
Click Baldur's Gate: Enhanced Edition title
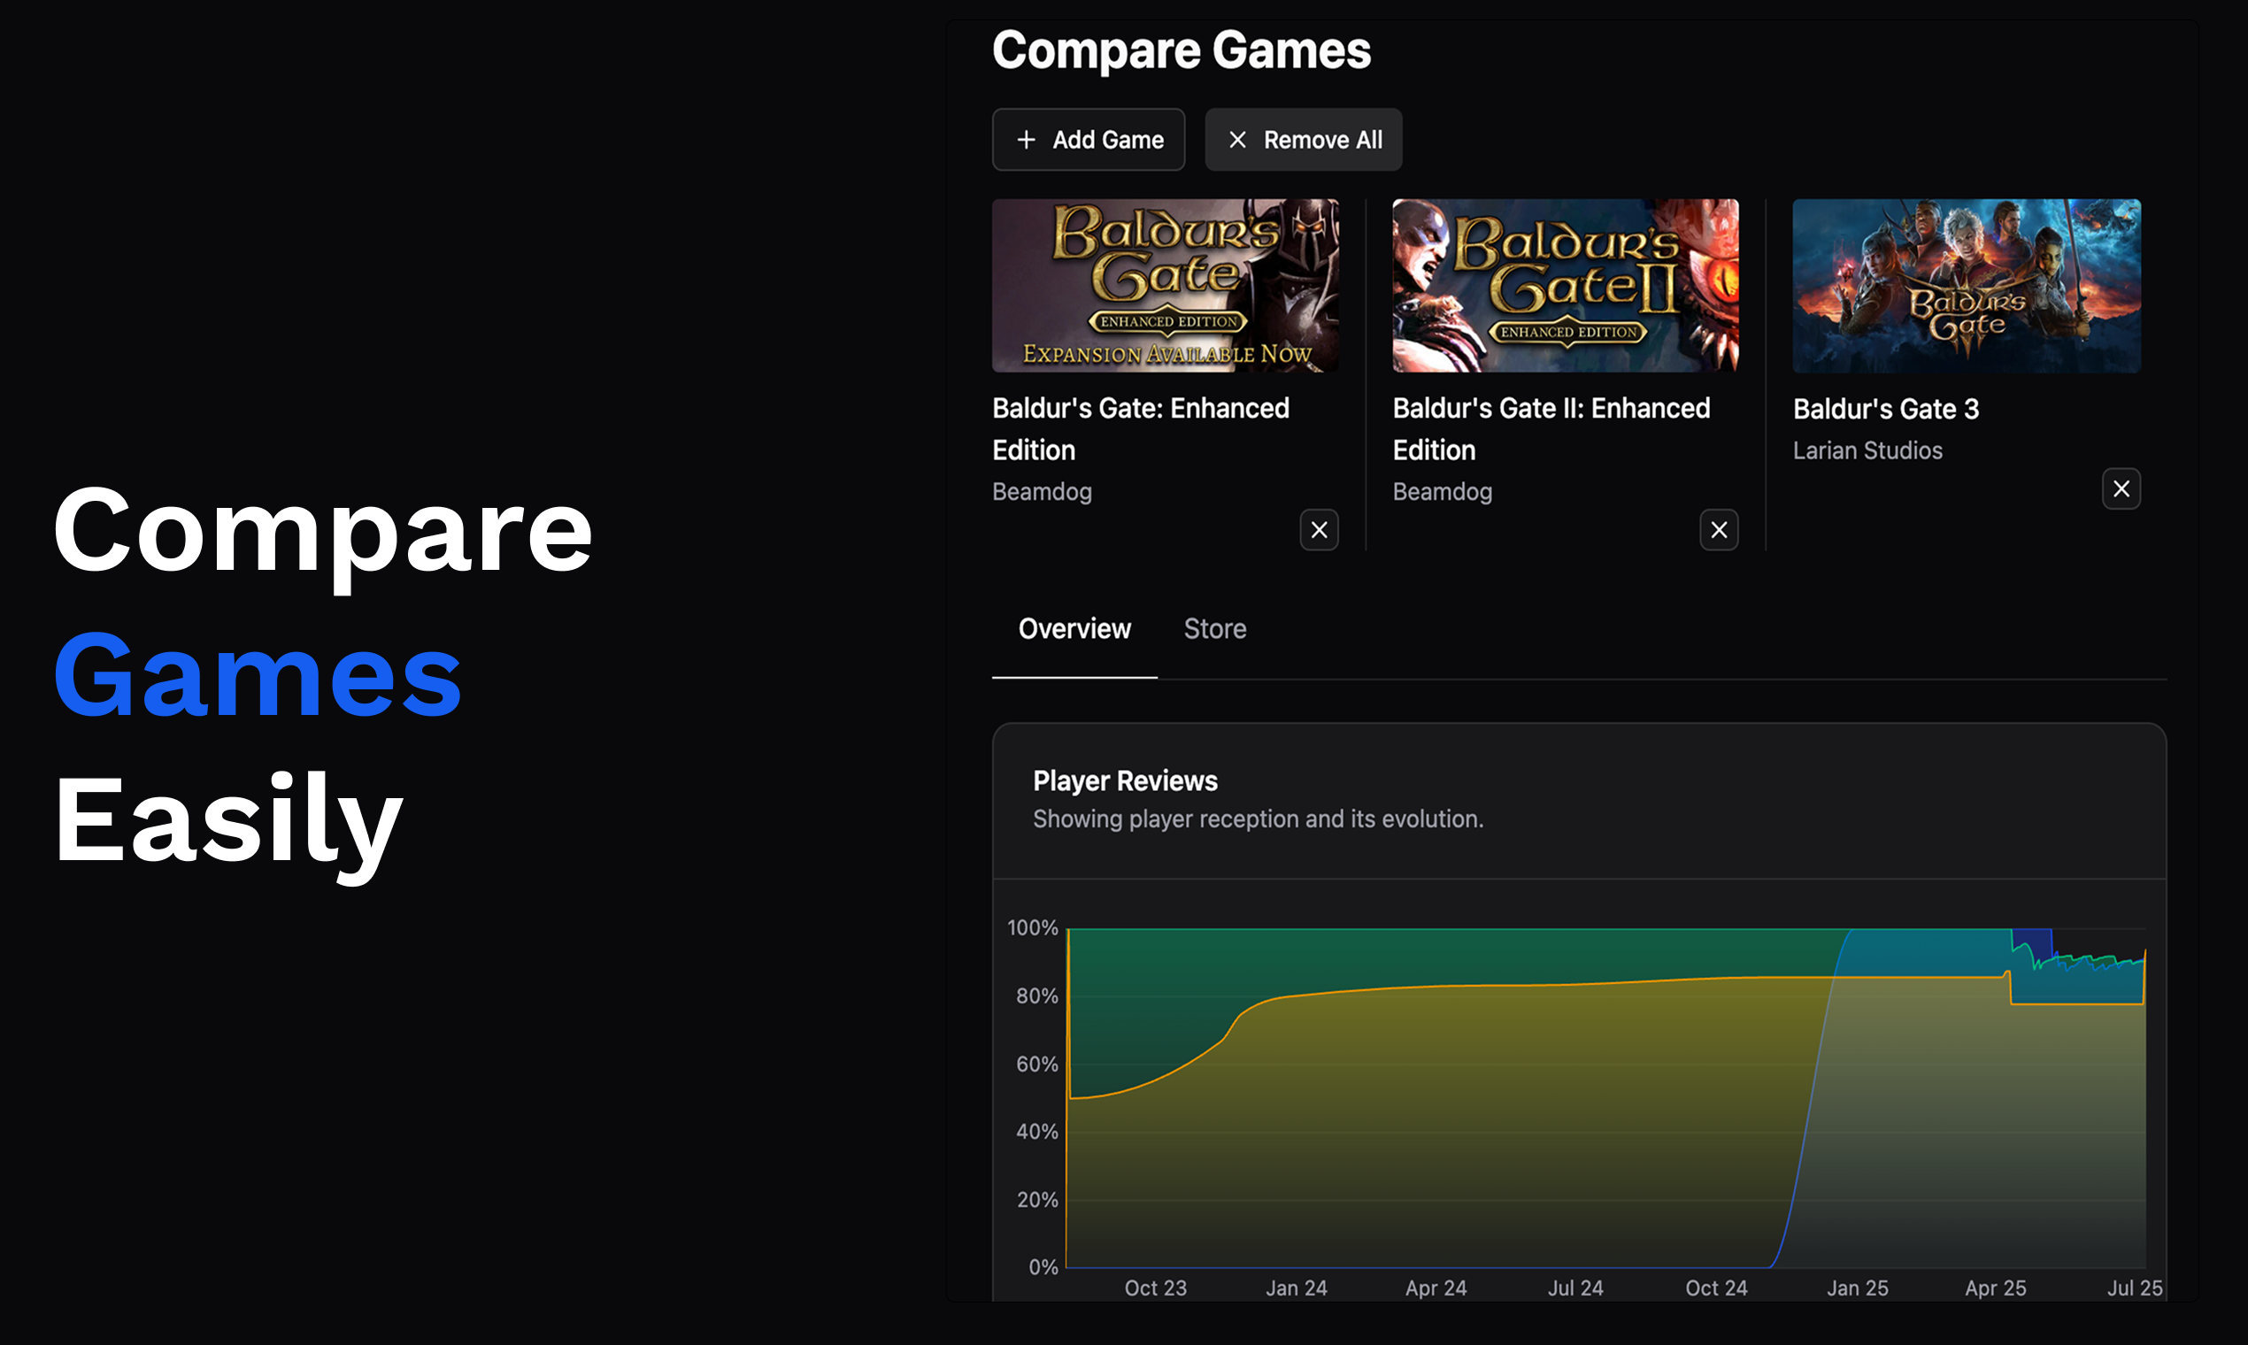coord(1140,428)
